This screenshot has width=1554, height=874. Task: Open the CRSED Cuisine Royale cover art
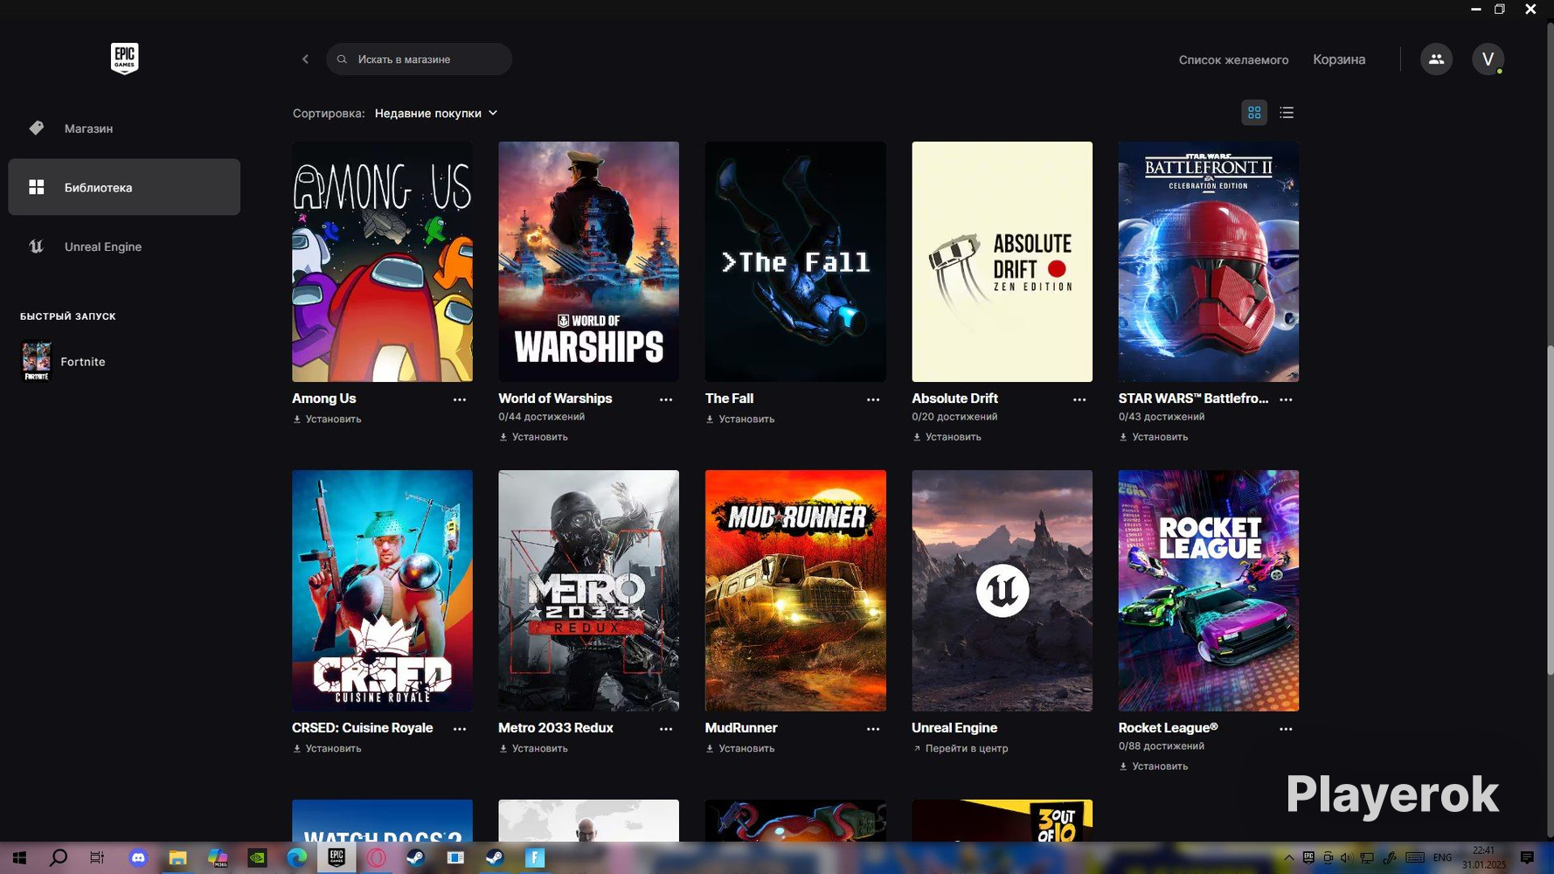(x=382, y=591)
